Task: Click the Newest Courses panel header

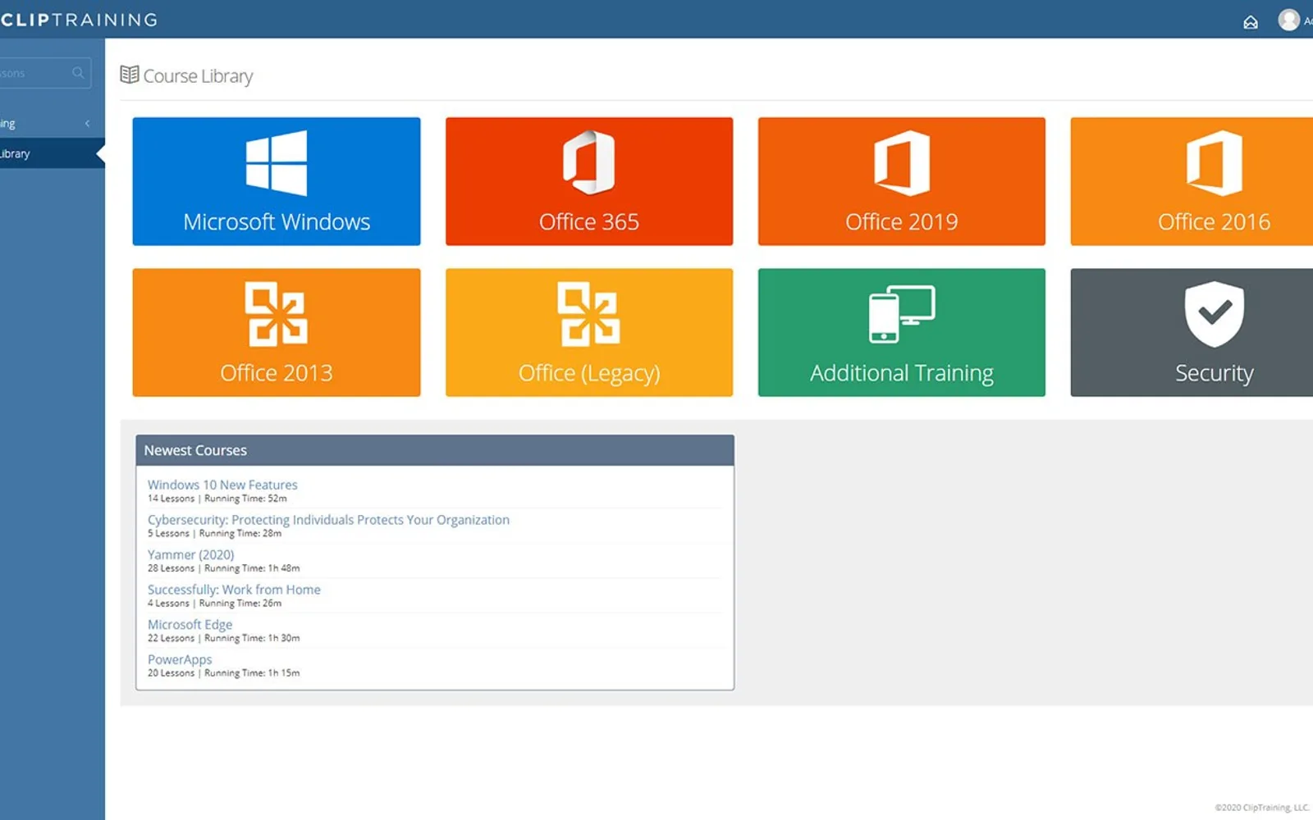Action: [435, 450]
